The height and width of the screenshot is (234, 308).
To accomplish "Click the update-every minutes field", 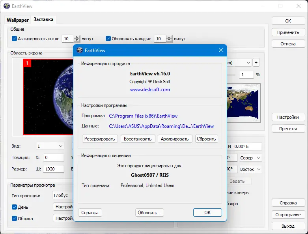I will (160, 39).
